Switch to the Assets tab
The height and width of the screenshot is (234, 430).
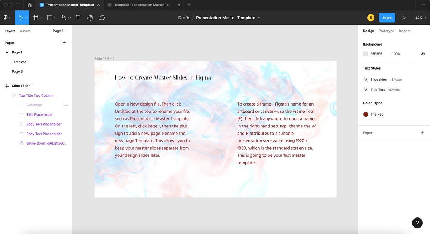click(x=25, y=31)
